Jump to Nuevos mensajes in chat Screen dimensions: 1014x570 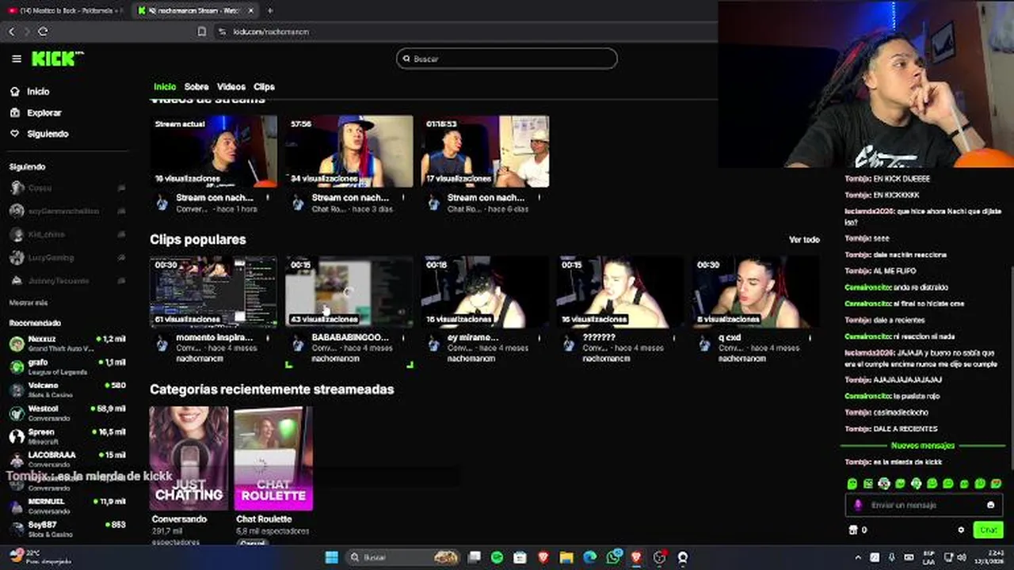[x=923, y=446]
